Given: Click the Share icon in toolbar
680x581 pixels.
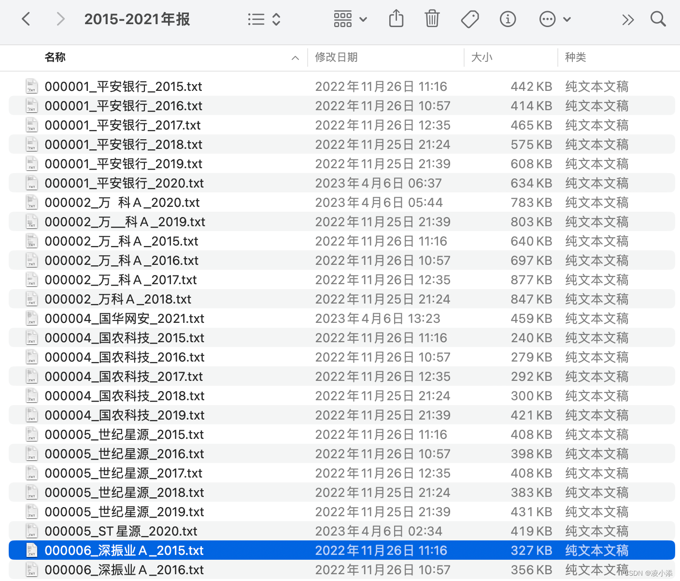Looking at the screenshot, I should coord(396,19).
